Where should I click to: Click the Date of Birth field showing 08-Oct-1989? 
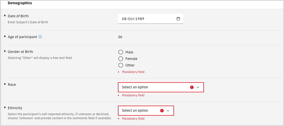[150, 19]
